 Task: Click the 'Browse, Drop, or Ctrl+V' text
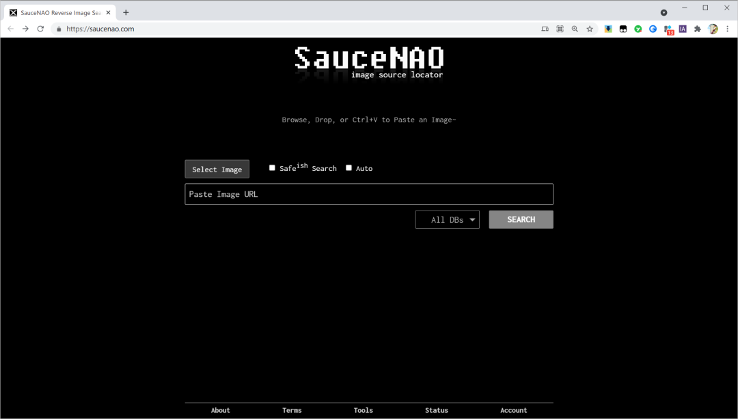tap(369, 120)
